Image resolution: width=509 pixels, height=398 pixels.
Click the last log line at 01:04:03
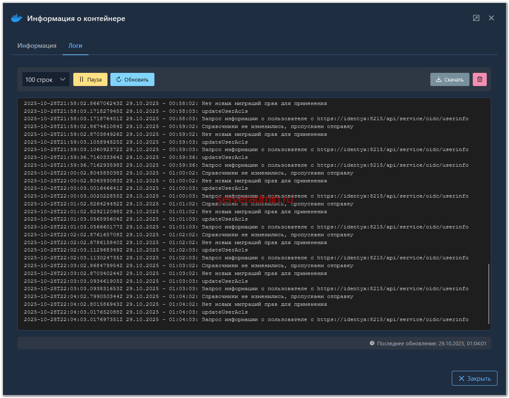pyautogui.click(x=246, y=320)
